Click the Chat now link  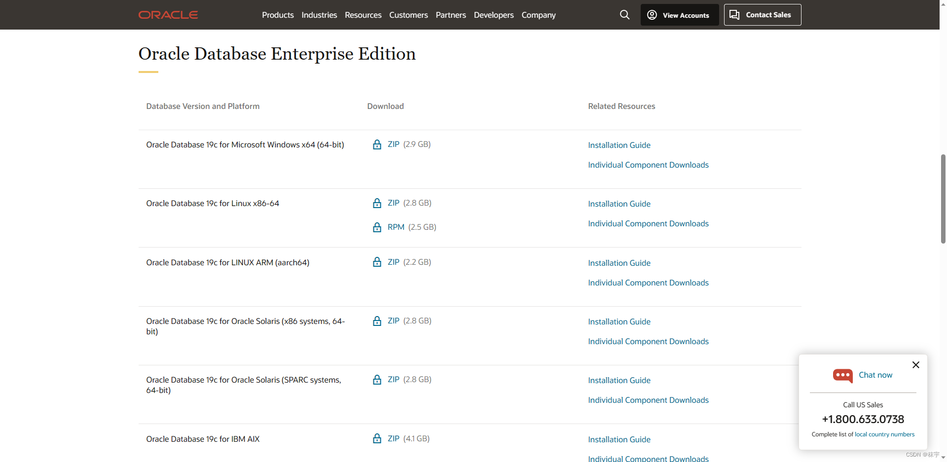pos(875,375)
